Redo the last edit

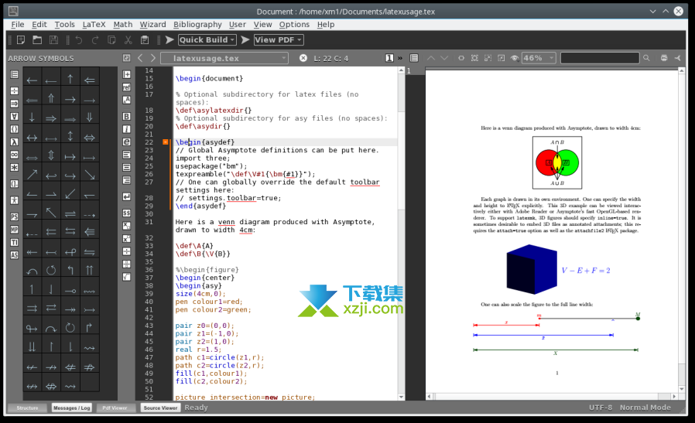pyautogui.click(x=95, y=40)
